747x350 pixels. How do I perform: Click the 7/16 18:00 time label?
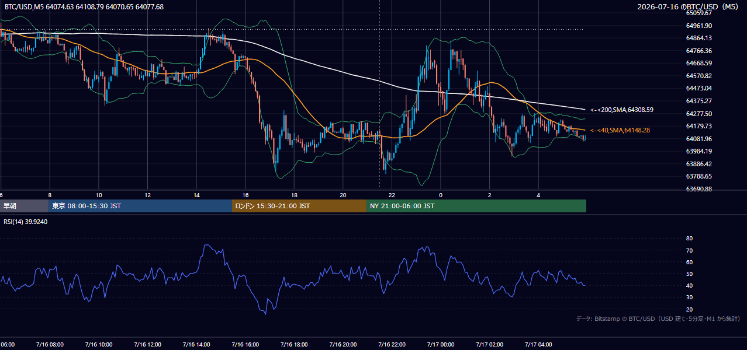(x=294, y=345)
